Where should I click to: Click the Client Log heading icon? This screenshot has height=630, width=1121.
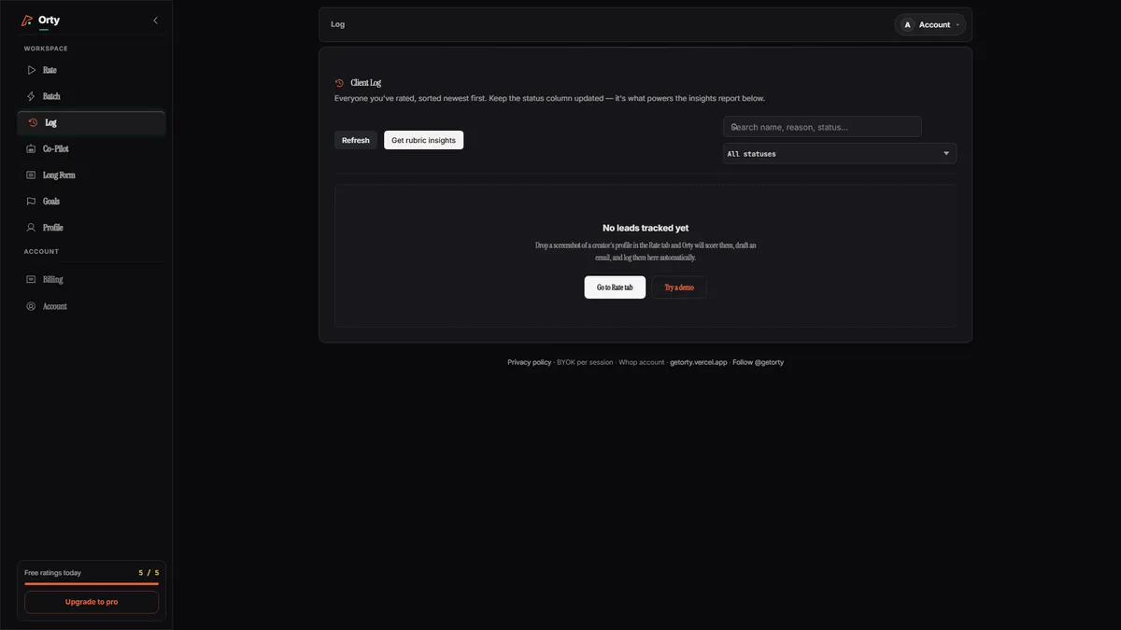[x=339, y=83]
